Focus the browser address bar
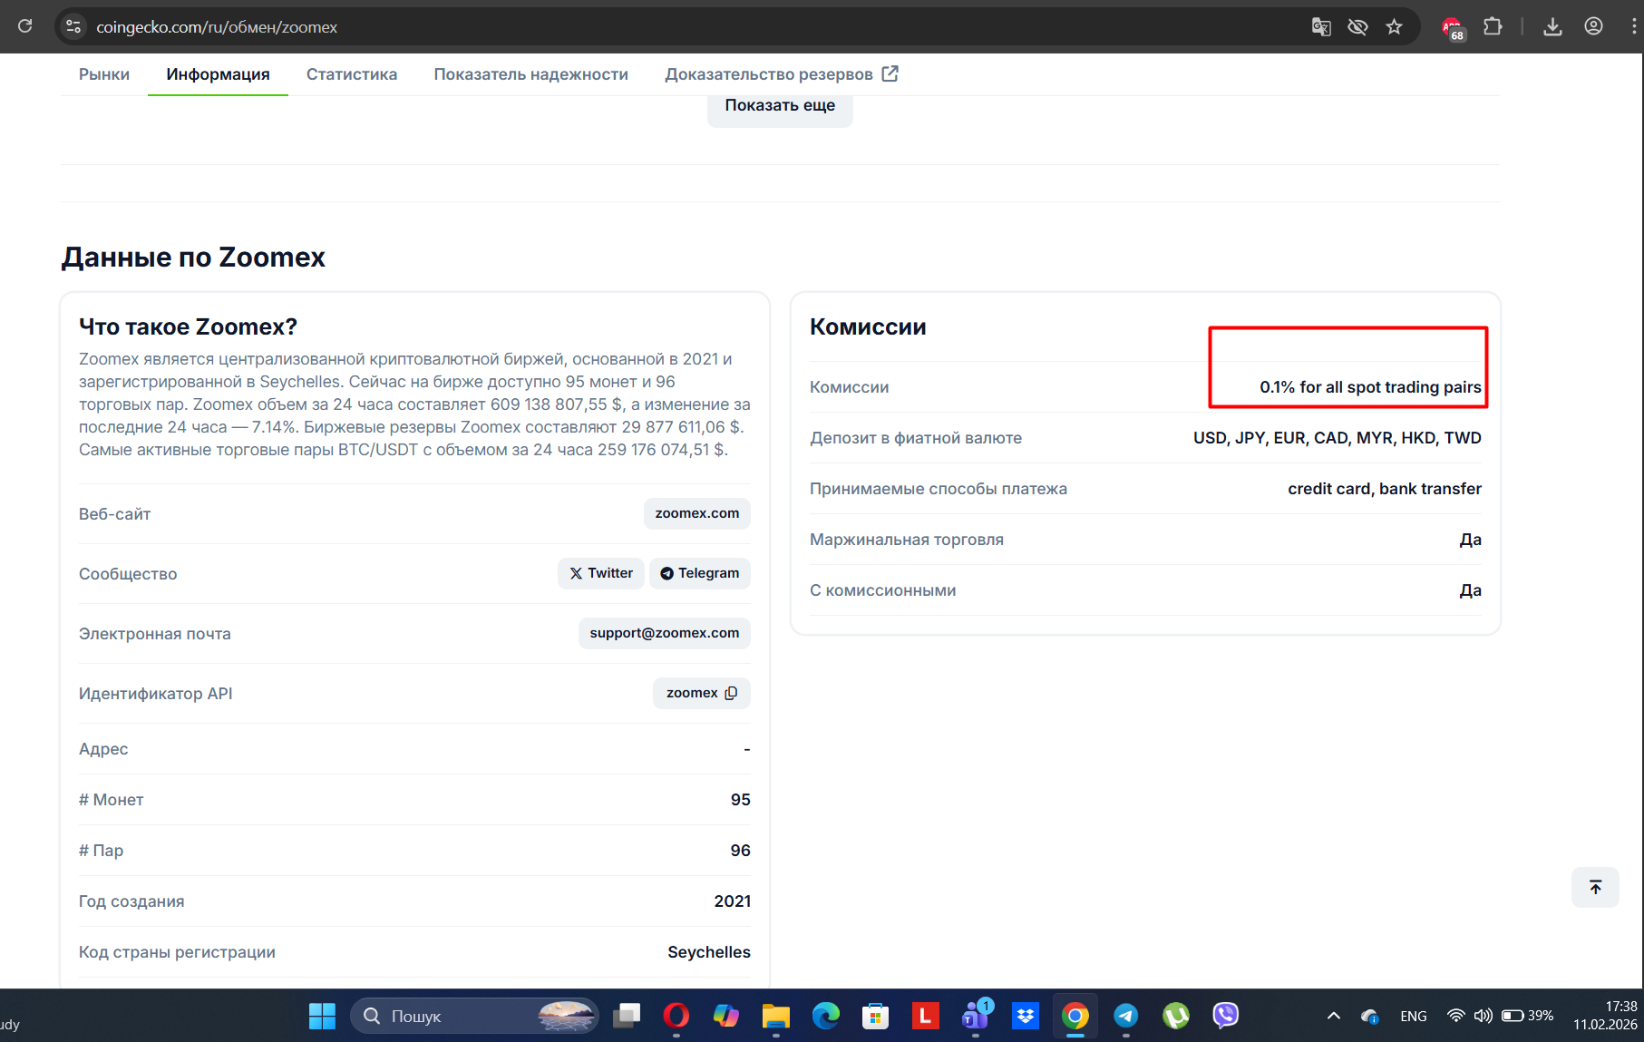 click(x=689, y=27)
